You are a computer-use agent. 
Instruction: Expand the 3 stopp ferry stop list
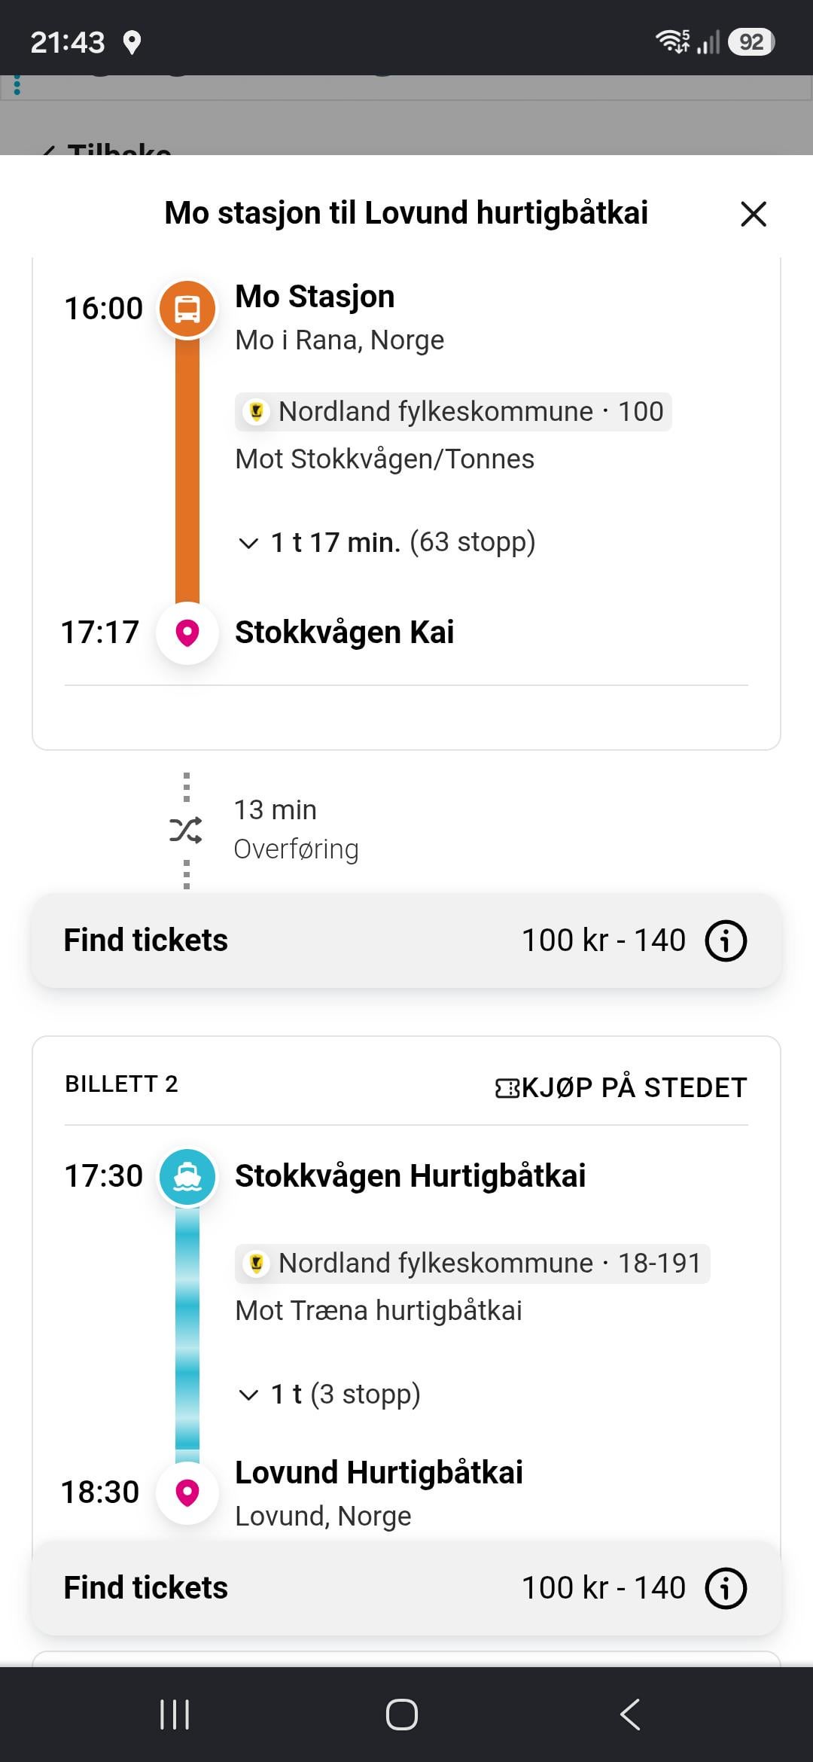tap(329, 1394)
